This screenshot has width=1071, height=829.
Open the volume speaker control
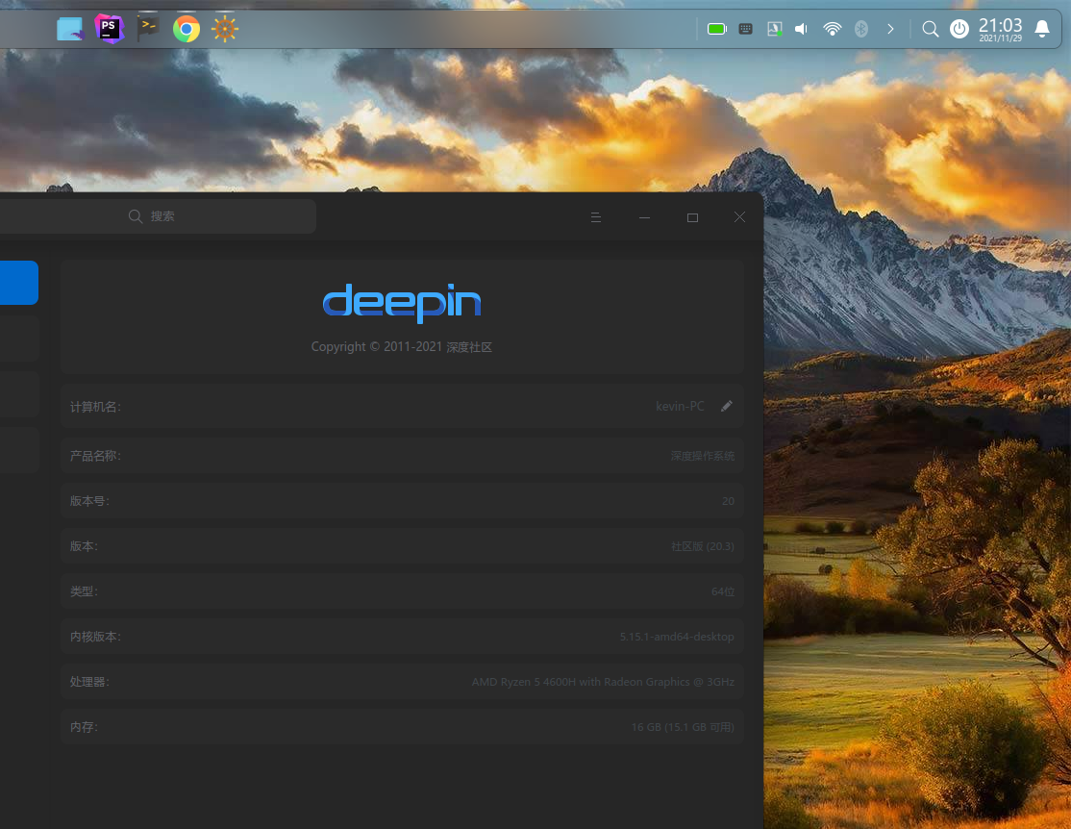[x=802, y=29]
